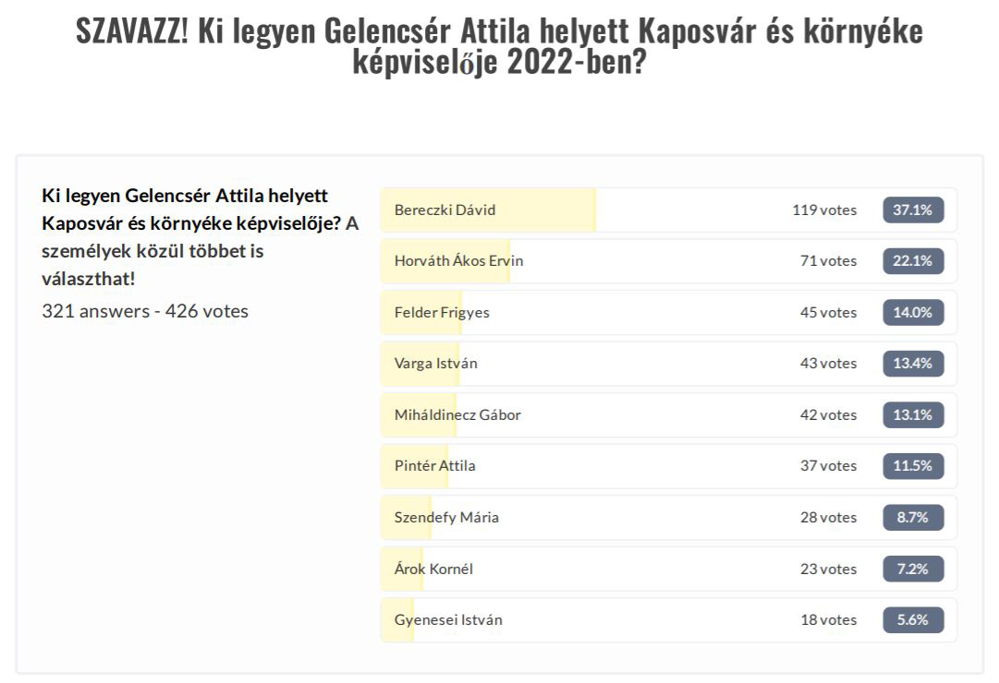
Task: Select the Horváth Ákos Ervin poll row
Action: 668,261
